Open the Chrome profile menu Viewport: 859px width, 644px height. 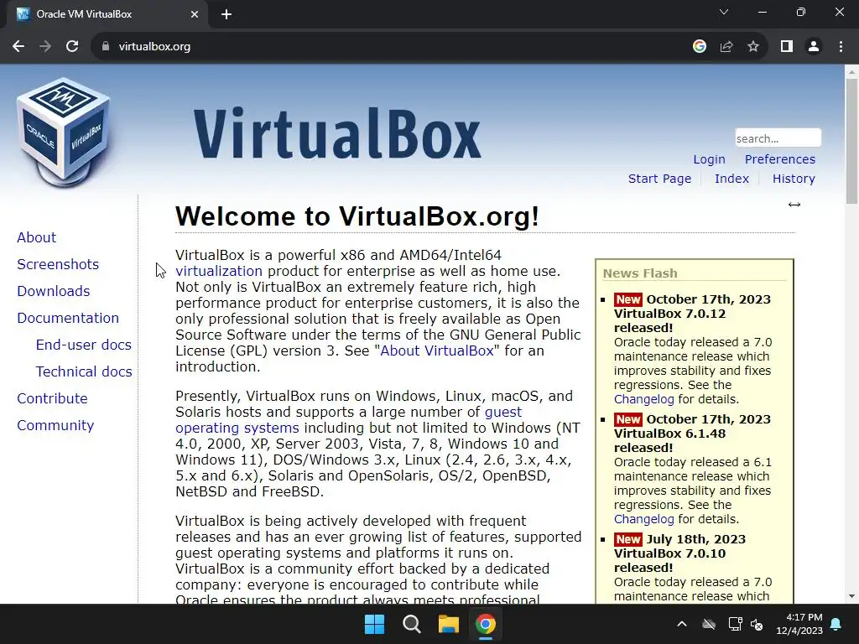[814, 47]
